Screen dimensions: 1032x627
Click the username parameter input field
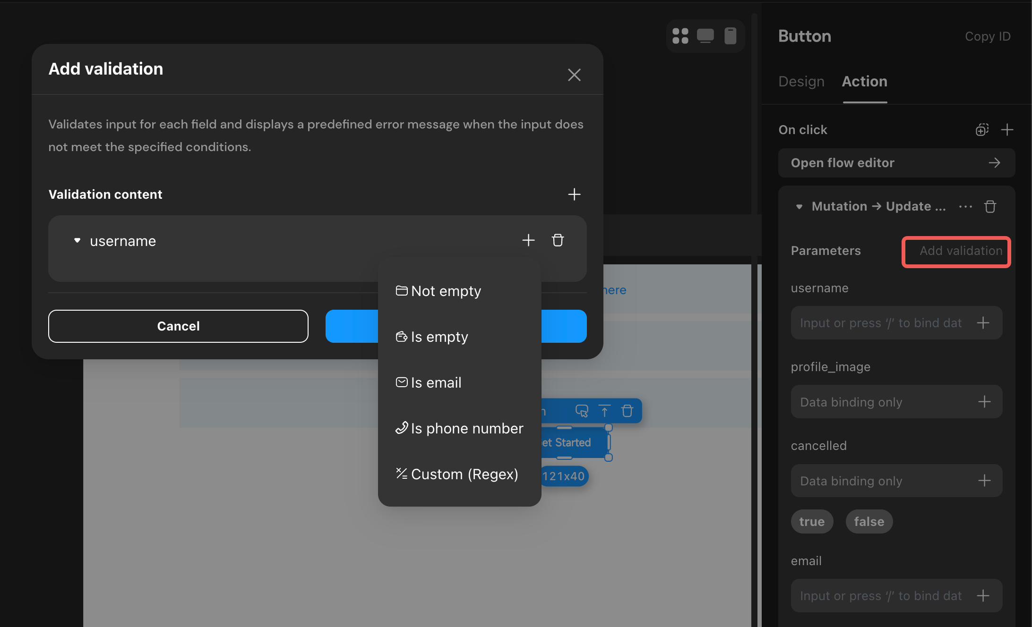tap(881, 323)
